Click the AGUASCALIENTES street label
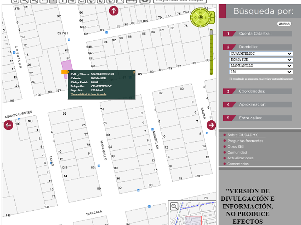301x225 pixels. point(18,114)
